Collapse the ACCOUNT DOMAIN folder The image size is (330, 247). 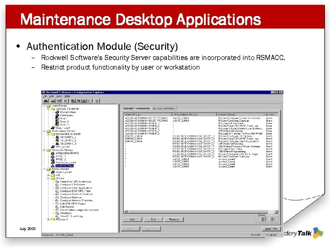coord(49,109)
